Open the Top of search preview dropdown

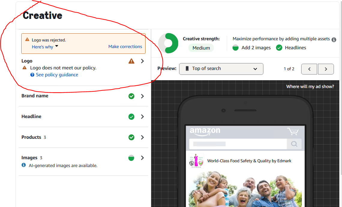coord(221,69)
